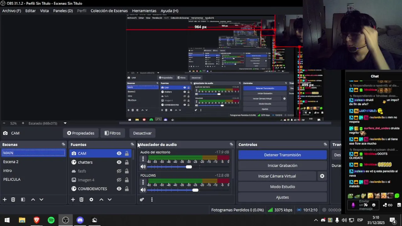Open File Explorer from the taskbar
The width and height of the screenshot is (402, 226).
[x=22, y=220]
